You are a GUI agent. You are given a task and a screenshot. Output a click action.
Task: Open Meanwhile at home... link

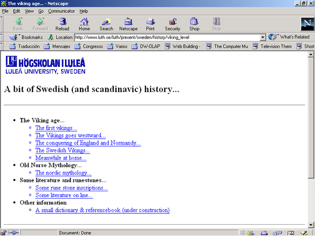point(61,158)
